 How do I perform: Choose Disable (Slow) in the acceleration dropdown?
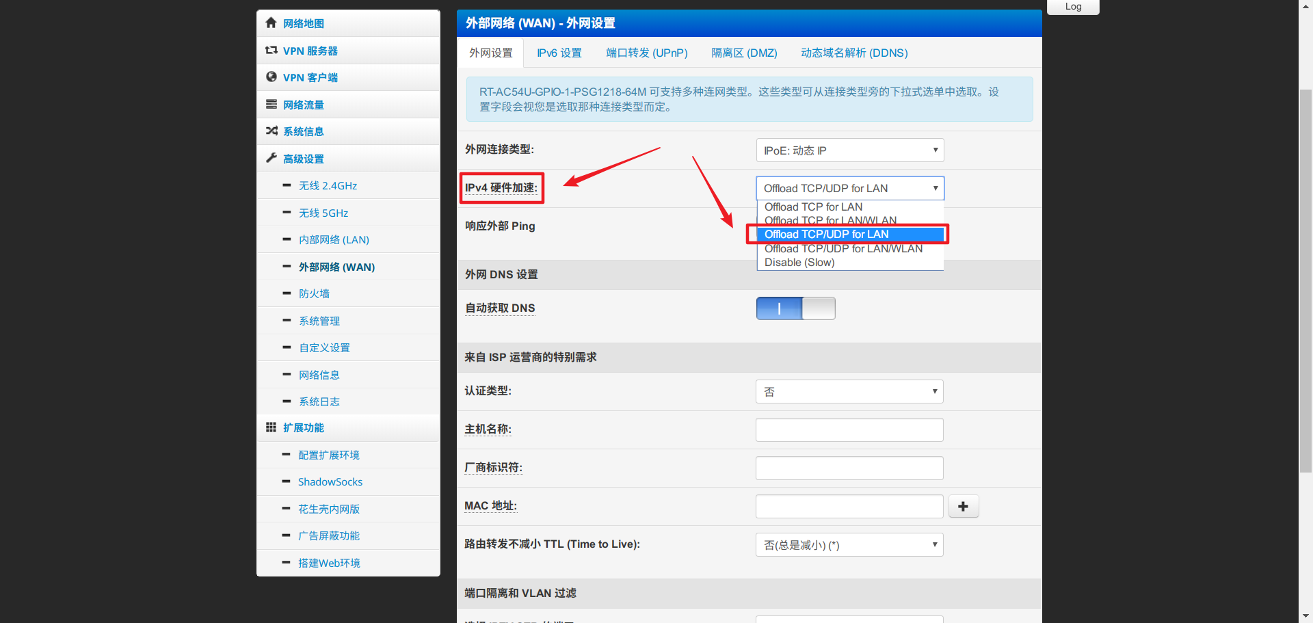(799, 262)
